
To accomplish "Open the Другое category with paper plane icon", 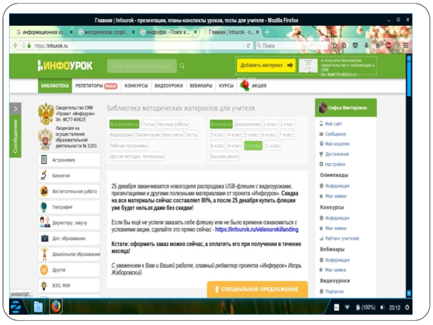I will (69, 270).
